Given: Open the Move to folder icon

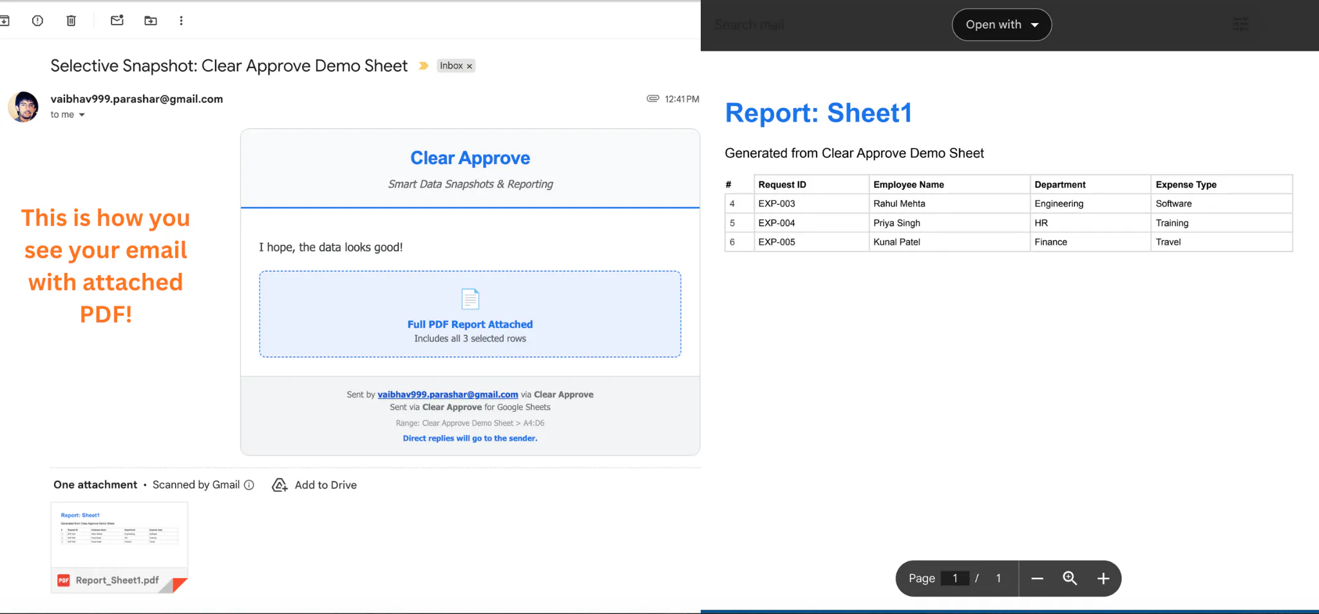Looking at the screenshot, I should (x=151, y=21).
